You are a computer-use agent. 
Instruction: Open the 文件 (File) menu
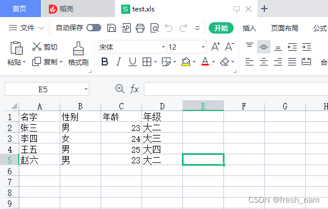(x=26, y=28)
